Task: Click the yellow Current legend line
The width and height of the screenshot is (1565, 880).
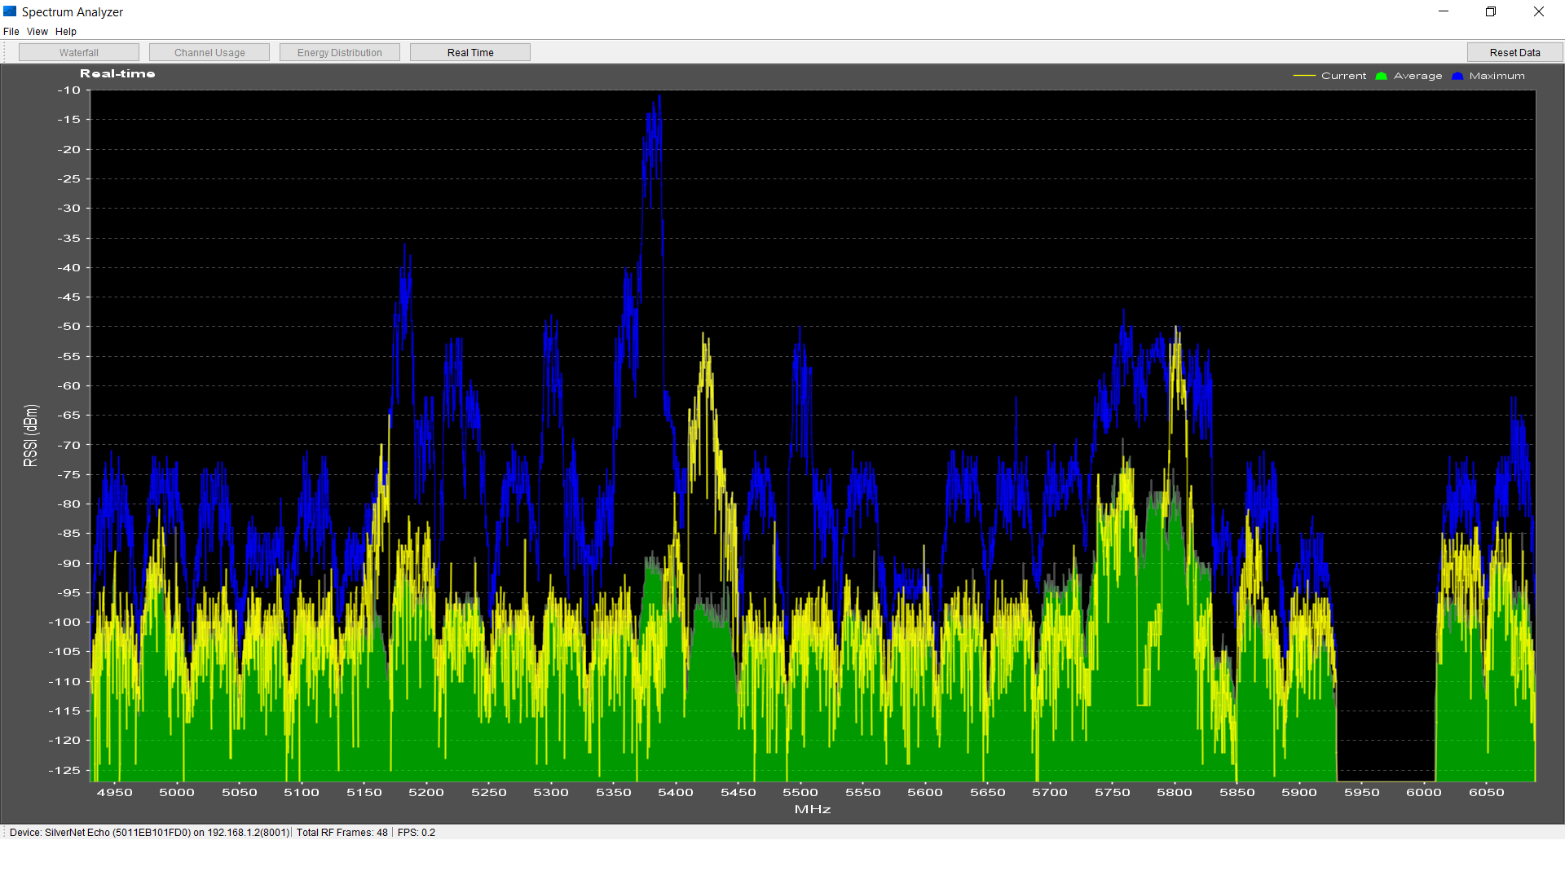Action: (1304, 76)
